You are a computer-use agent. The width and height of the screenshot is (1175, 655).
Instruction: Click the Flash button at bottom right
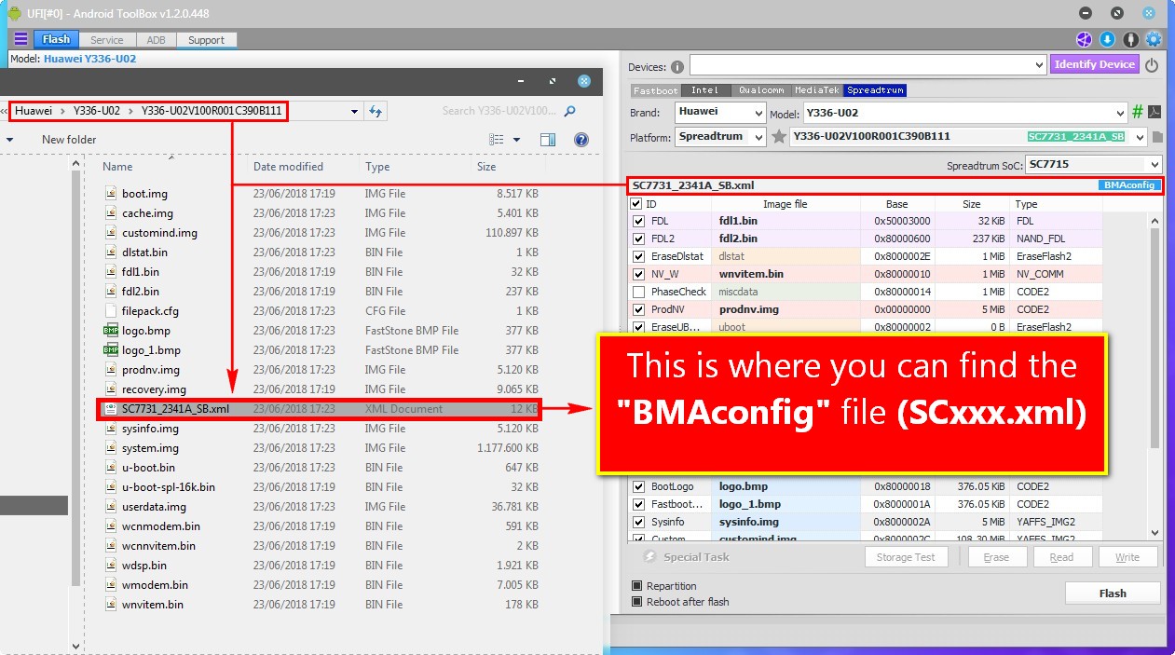click(x=1113, y=594)
